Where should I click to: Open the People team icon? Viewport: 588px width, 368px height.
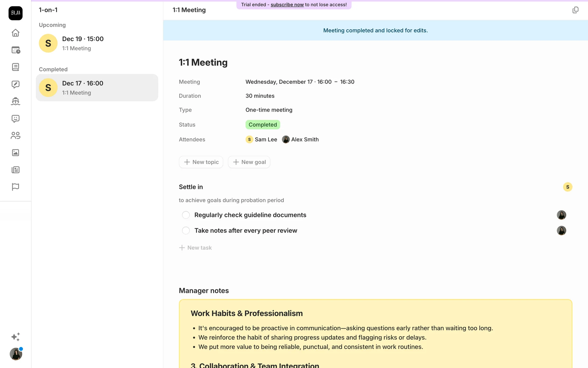(x=15, y=136)
